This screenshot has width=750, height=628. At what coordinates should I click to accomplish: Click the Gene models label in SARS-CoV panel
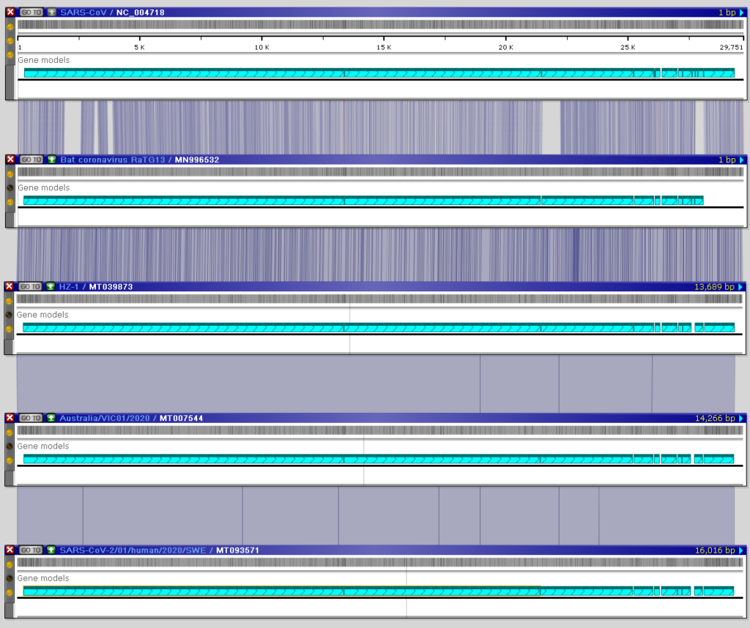point(43,60)
